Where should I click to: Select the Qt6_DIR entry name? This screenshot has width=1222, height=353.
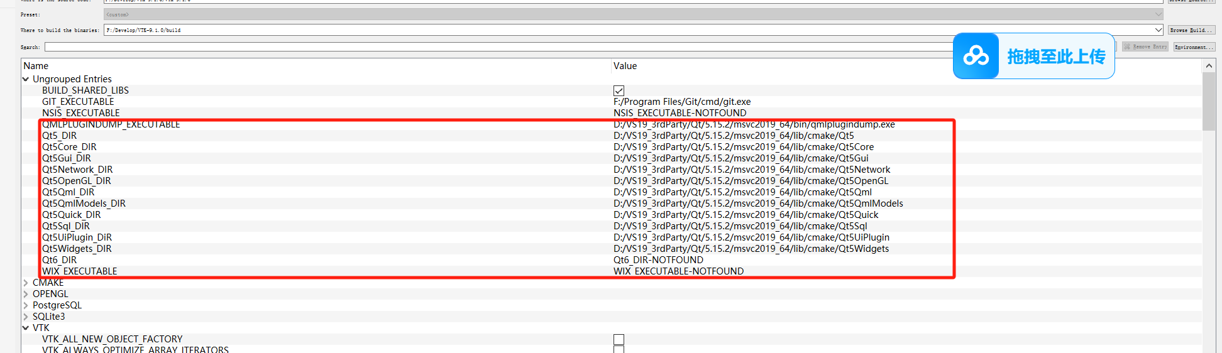tap(59, 260)
